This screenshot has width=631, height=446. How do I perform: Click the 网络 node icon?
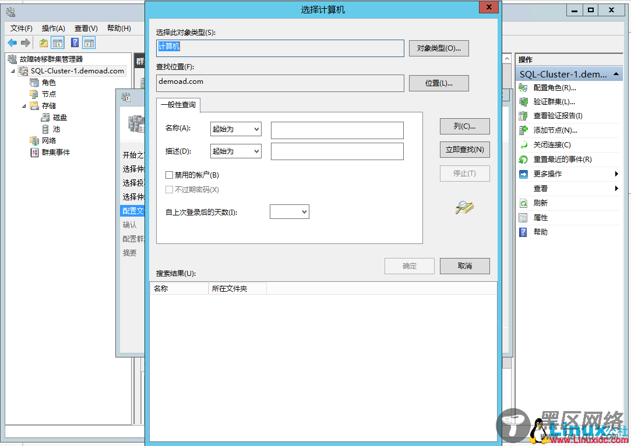pos(34,141)
